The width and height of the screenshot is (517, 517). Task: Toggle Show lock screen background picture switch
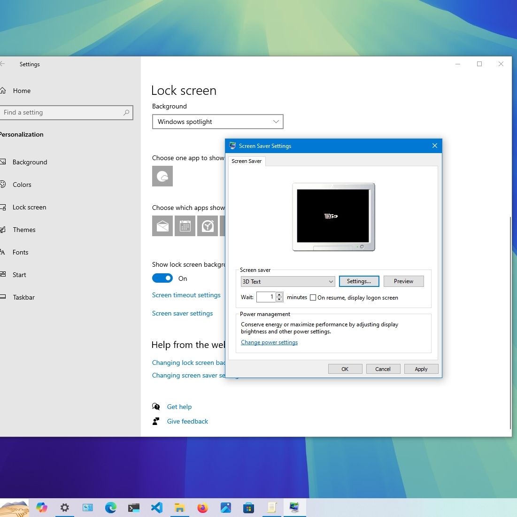click(162, 278)
